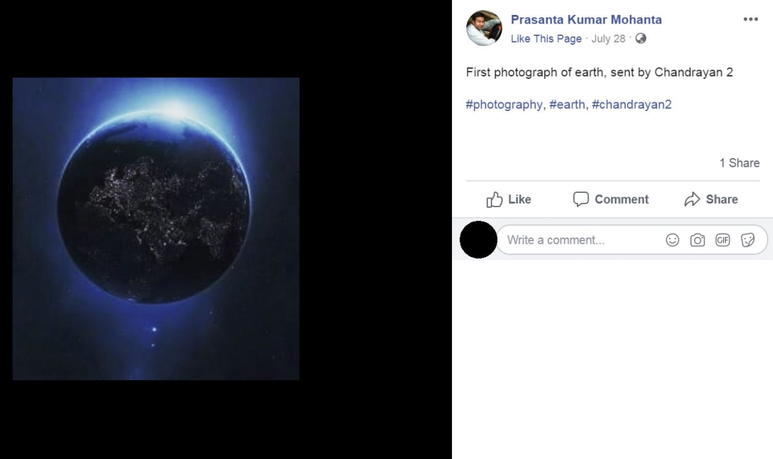This screenshot has height=459, width=773.
Task: Click the Comment speech bubble icon
Action: (581, 200)
